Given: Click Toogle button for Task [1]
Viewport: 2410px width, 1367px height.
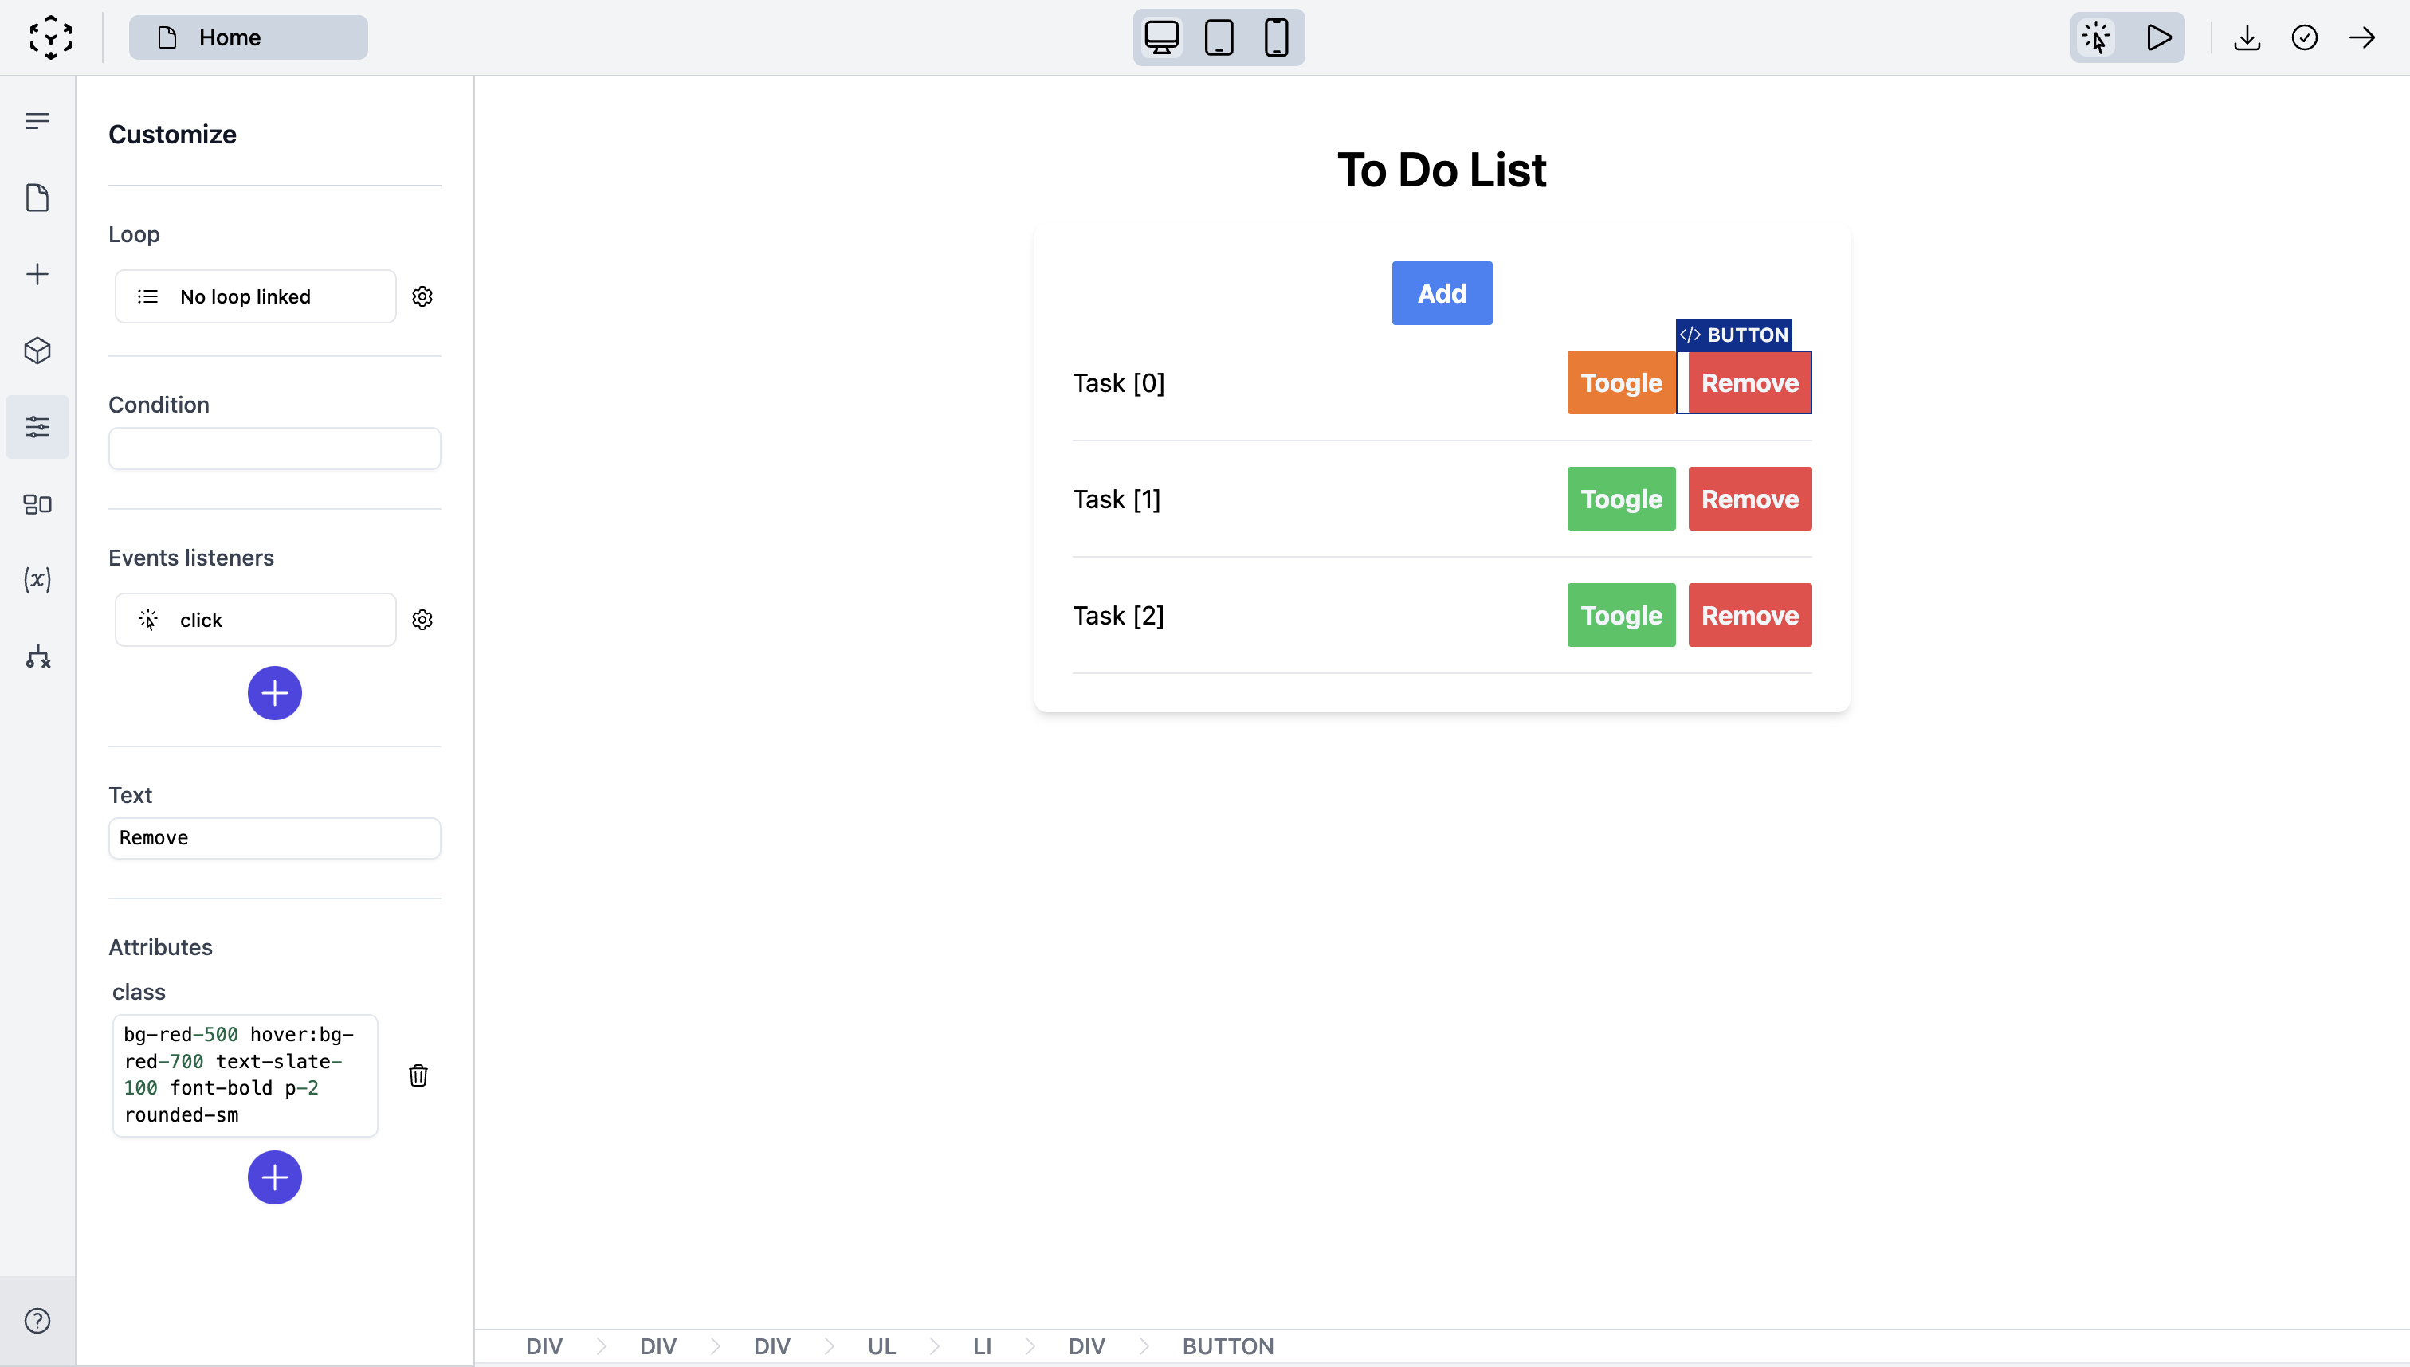Looking at the screenshot, I should 1621,499.
